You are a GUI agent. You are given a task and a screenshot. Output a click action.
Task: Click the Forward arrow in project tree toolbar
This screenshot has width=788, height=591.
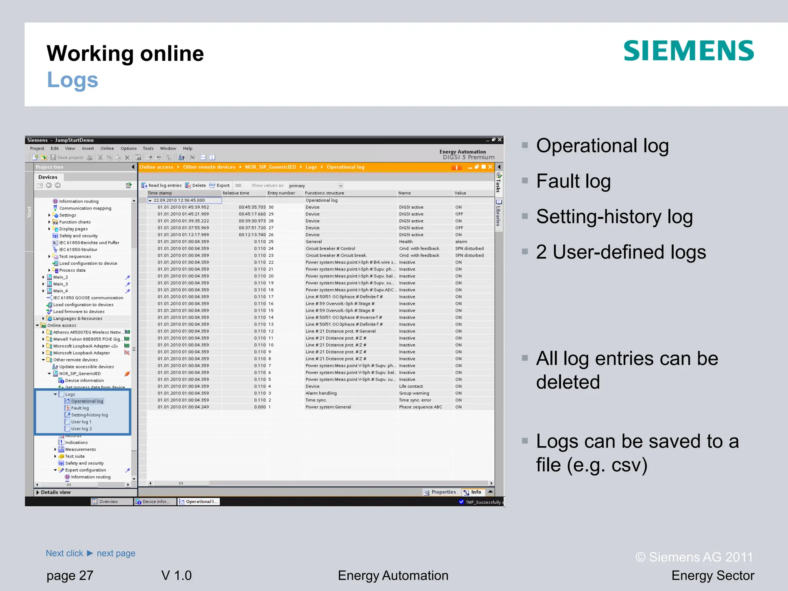[x=58, y=185]
